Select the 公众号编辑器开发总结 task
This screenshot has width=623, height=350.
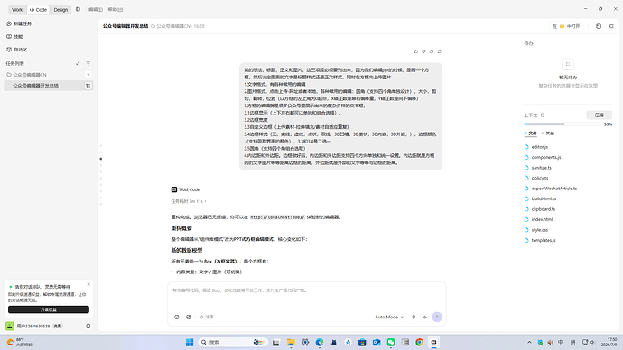49,86
